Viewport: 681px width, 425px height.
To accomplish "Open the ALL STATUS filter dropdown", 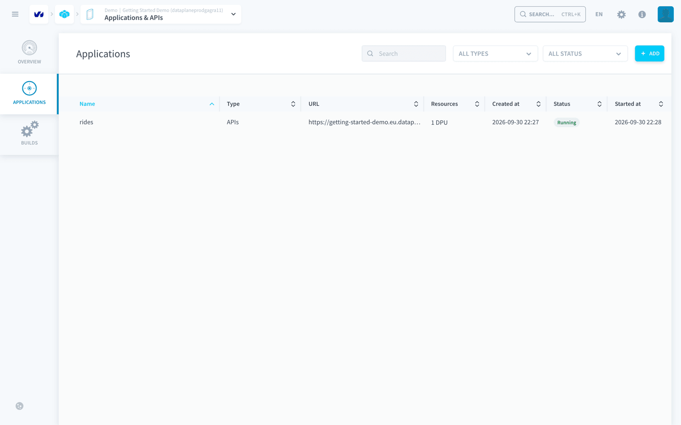I will click(x=585, y=53).
